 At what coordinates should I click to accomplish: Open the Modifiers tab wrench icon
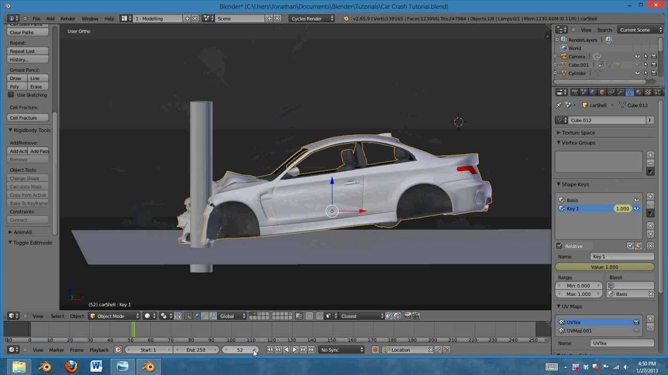(x=620, y=92)
